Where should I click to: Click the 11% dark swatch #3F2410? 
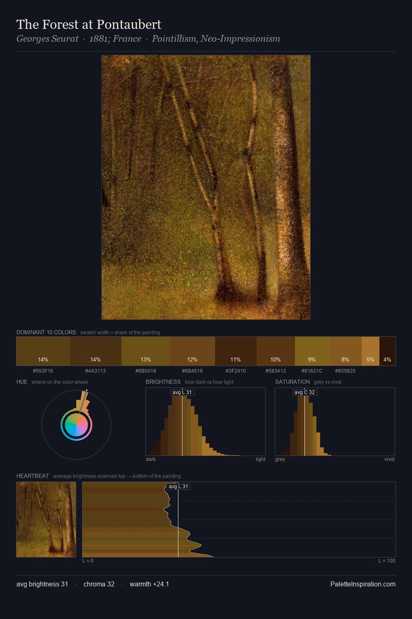tap(236, 351)
